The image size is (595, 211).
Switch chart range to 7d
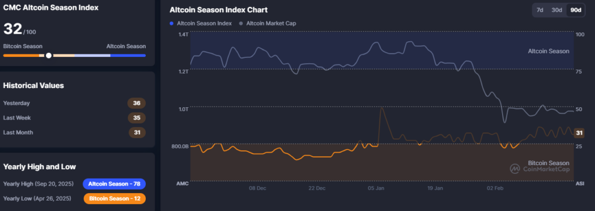tap(539, 10)
